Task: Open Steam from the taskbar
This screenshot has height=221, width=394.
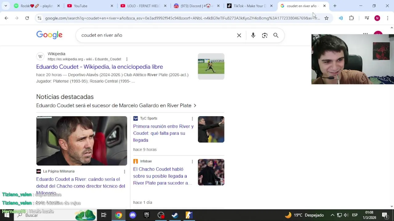Action: [x=175, y=215]
